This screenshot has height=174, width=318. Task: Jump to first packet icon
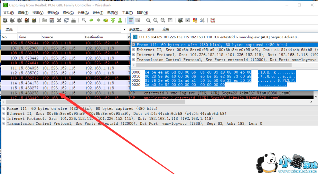click(113, 20)
